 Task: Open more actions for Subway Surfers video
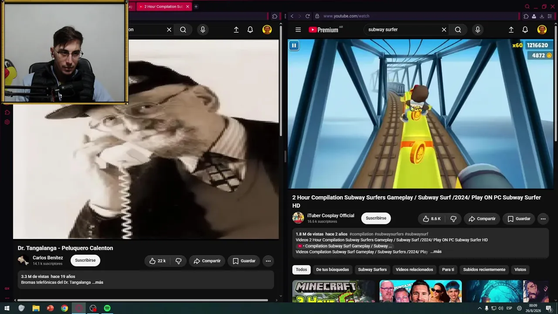point(543,218)
